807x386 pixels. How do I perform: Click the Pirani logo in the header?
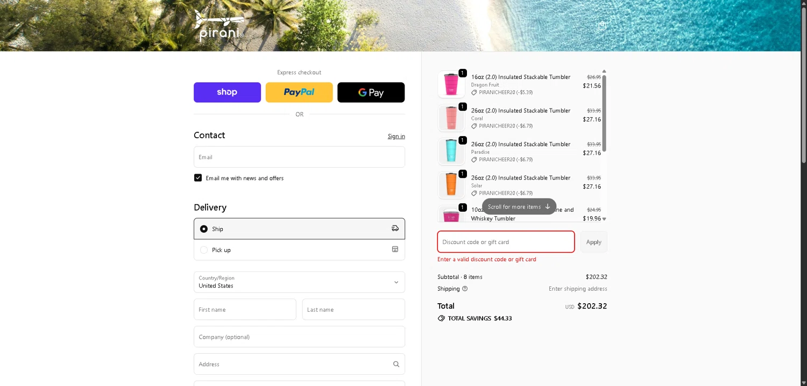point(219,26)
